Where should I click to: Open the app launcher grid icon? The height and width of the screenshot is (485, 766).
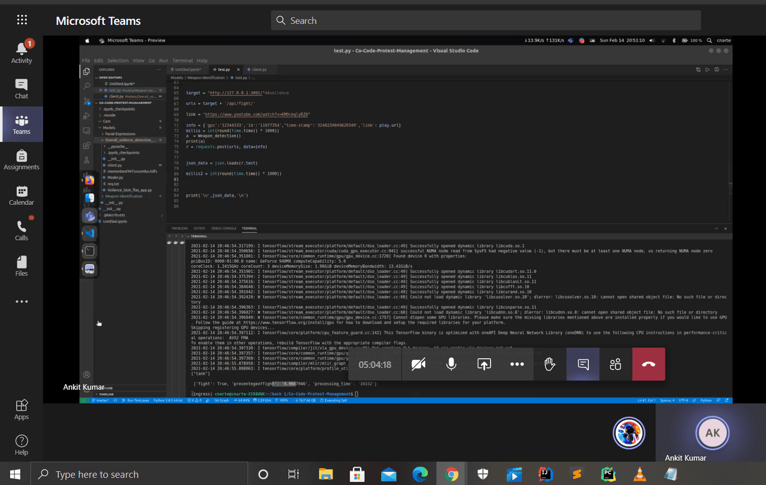tap(22, 20)
